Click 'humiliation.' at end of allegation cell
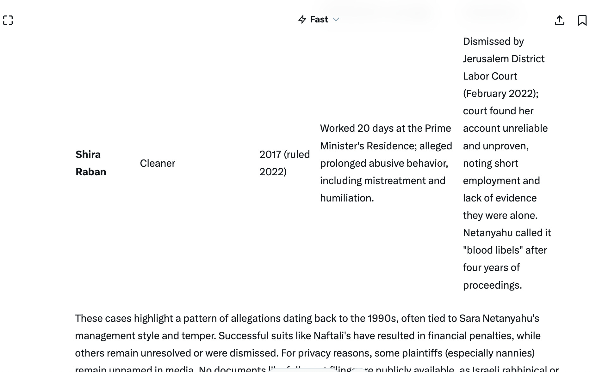Viewport: 596px width, 372px height. click(x=347, y=198)
